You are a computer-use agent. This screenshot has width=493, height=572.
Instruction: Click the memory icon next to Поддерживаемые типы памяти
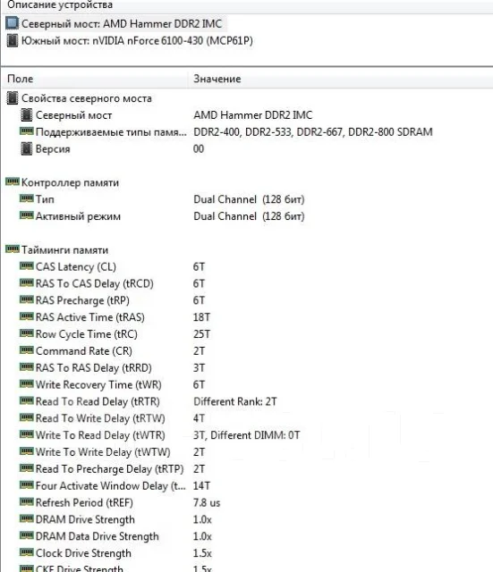coord(26,131)
